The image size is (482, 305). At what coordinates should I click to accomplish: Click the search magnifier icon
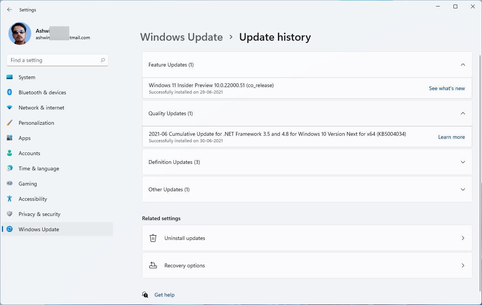102,60
